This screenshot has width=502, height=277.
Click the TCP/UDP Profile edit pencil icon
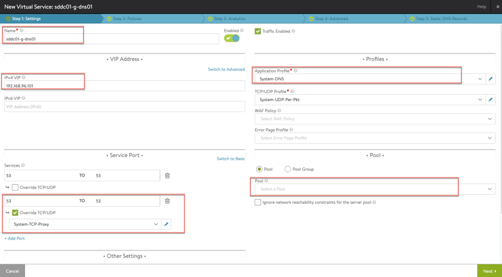pyautogui.click(x=491, y=100)
